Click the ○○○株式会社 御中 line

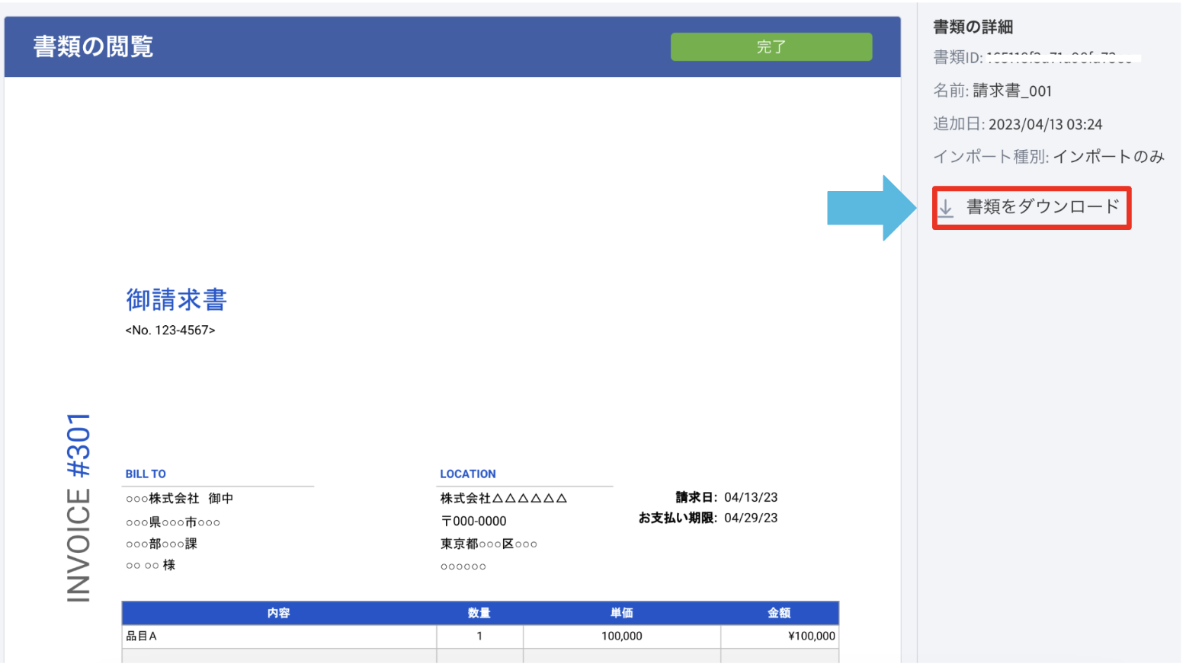coord(179,499)
